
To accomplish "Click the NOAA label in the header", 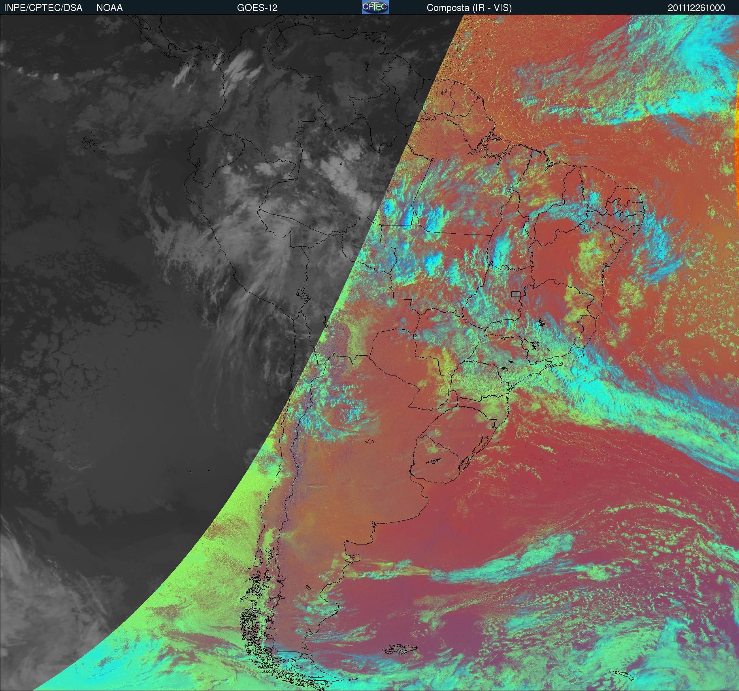I will (109, 8).
